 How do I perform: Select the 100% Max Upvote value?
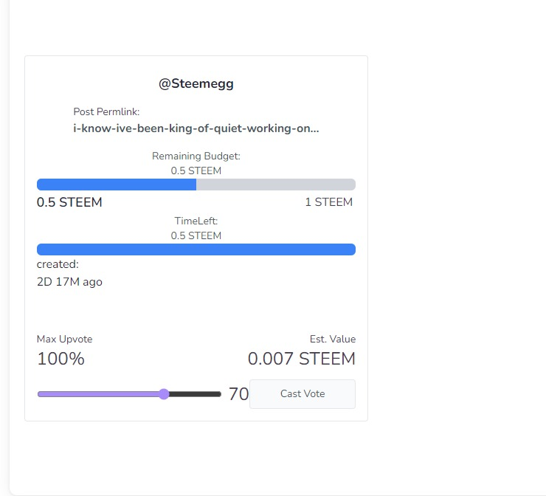[61, 359]
